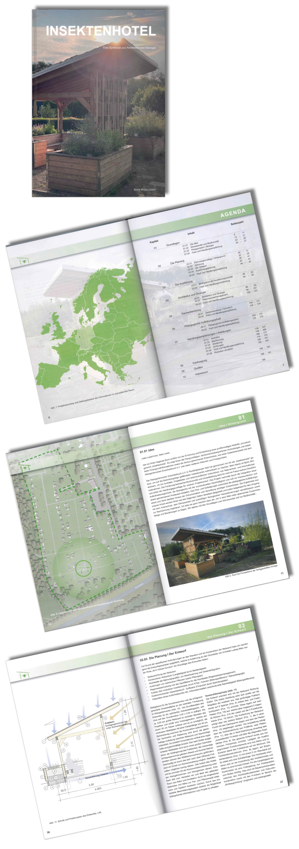This screenshot has height=849, width=299.
Task: Click chapter entry 'Handlungsempfehlungen I Anleitungen'
Action: 209,335
